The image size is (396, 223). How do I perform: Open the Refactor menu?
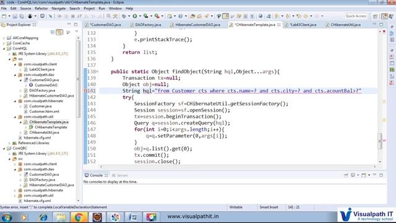pyautogui.click(x=41, y=8)
